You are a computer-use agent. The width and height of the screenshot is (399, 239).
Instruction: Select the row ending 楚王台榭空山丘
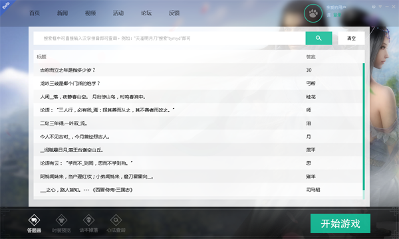pyautogui.click(x=198, y=150)
